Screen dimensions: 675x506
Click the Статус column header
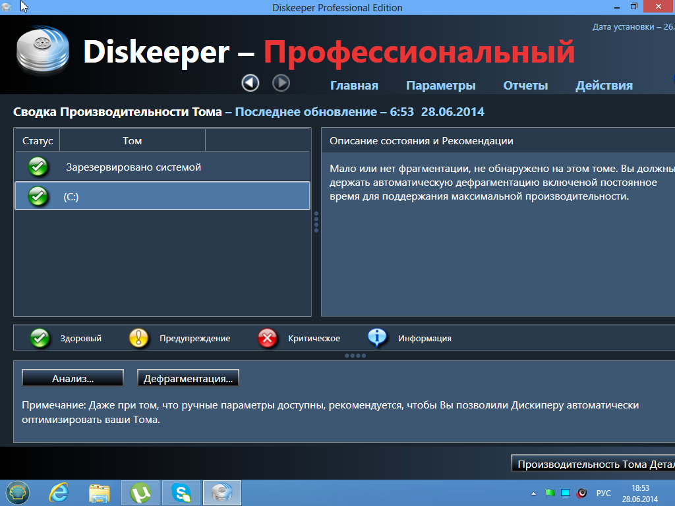(x=38, y=141)
